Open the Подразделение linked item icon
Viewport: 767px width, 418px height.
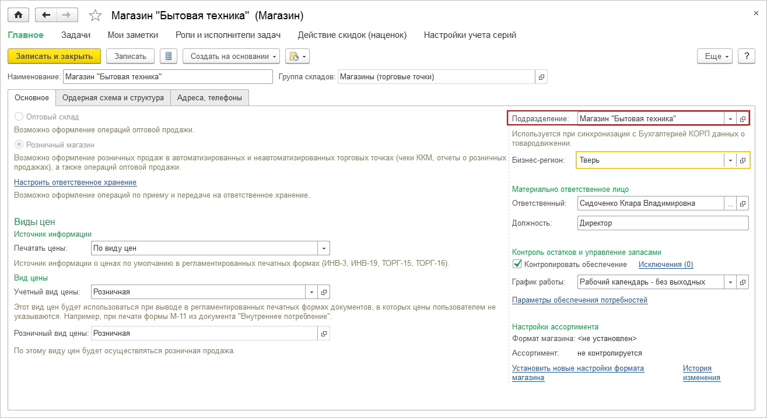[743, 118]
